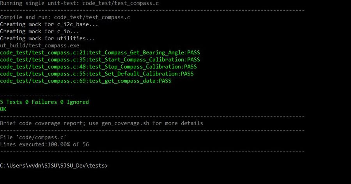Click the short dashed separator above test summary
The image size is (351, 184).
pyautogui.click(x=36, y=95)
